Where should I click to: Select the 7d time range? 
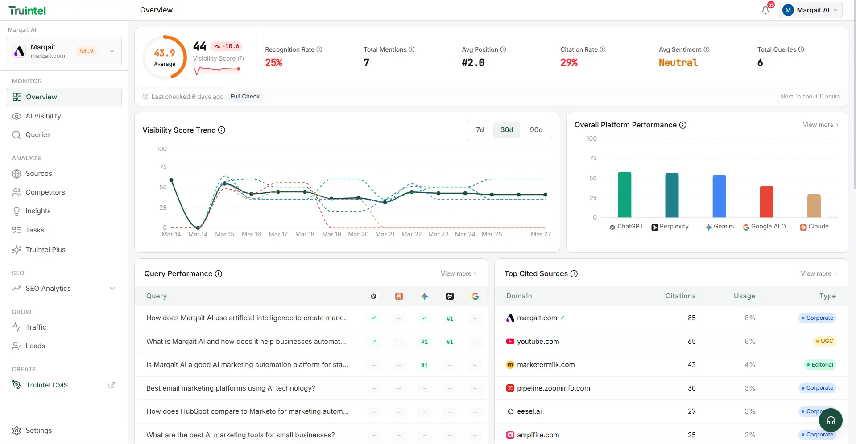pyautogui.click(x=480, y=130)
